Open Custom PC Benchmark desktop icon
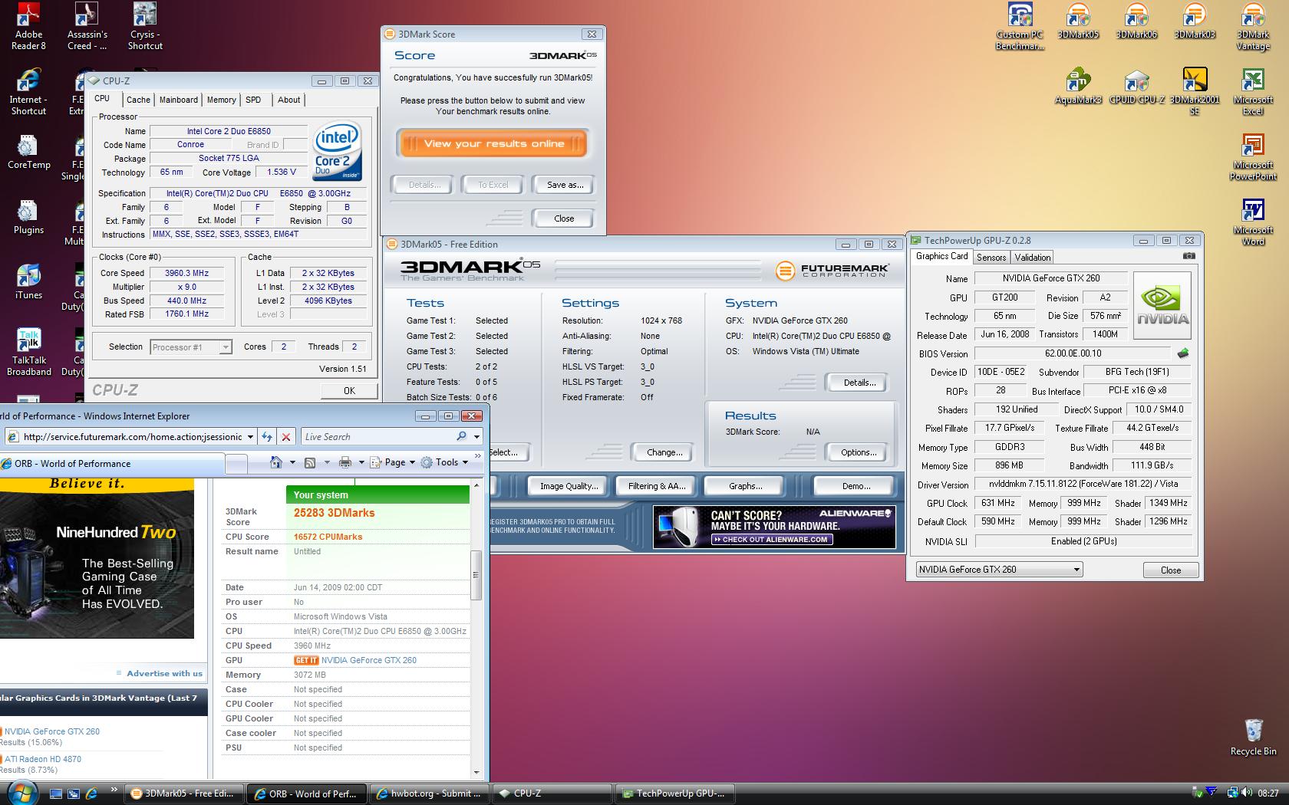 coord(1020,26)
